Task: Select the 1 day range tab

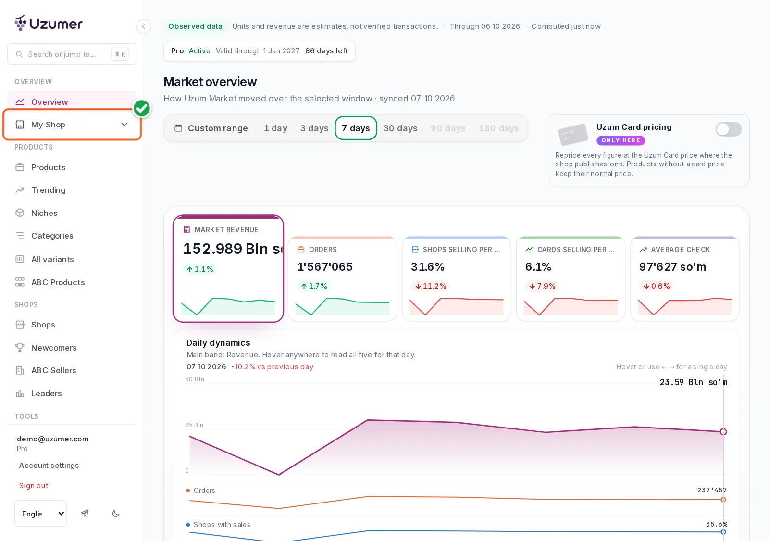Action: click(x=275, y=128)
